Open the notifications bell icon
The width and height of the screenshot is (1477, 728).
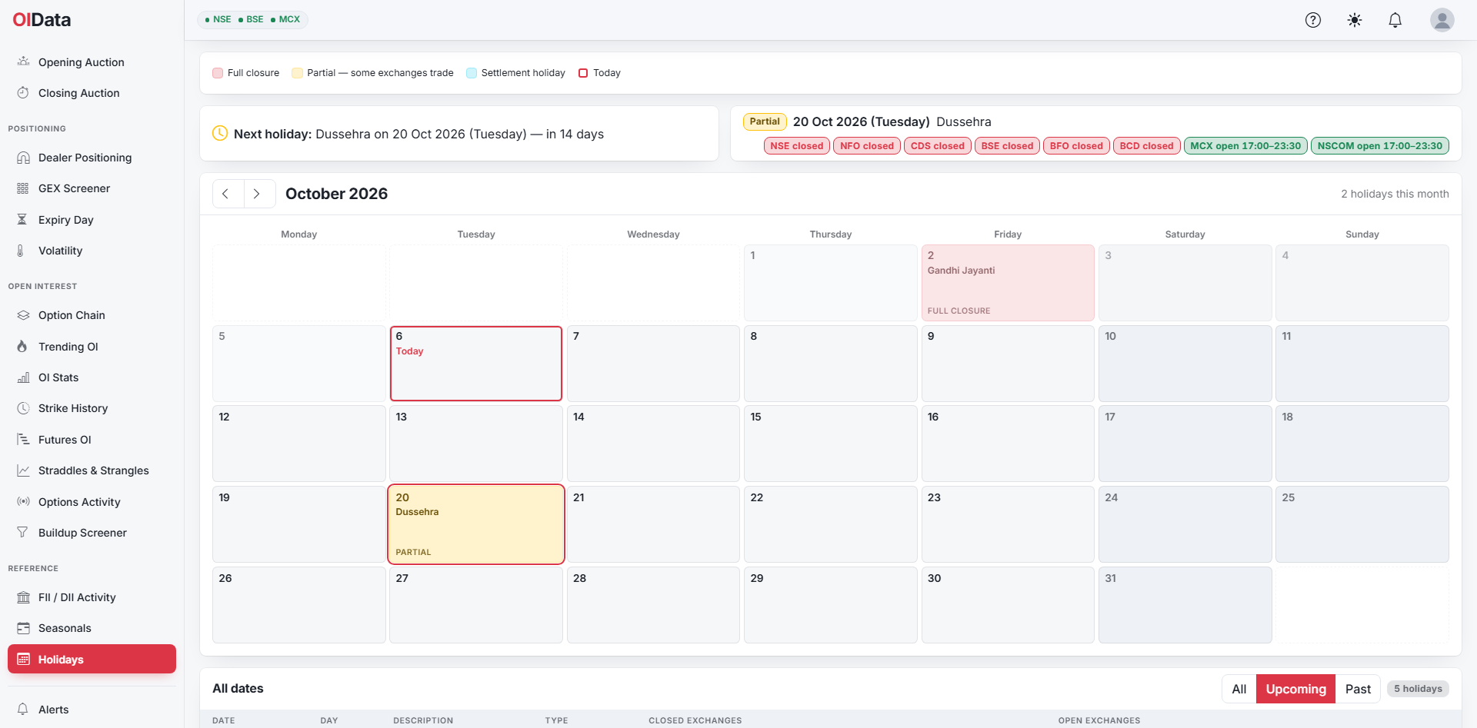click(1395, 20)
